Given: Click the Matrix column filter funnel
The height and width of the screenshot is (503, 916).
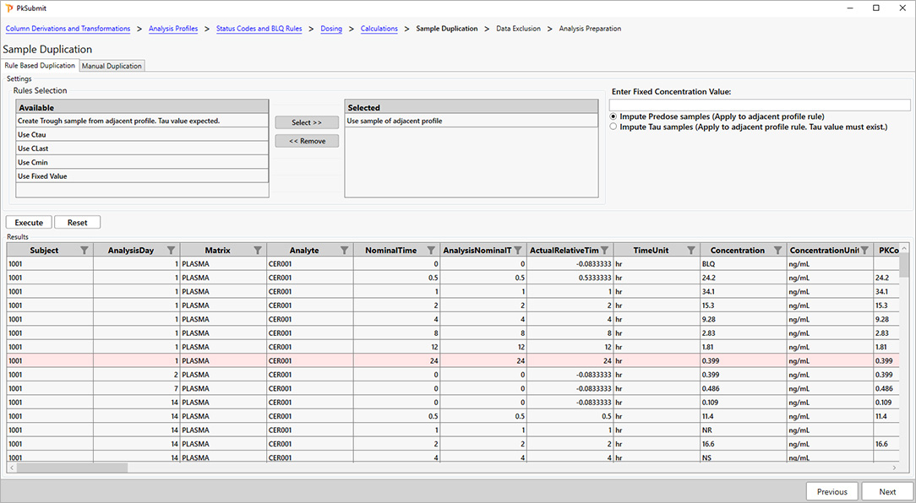Looking at the screenshot, I should click(258, 250).
